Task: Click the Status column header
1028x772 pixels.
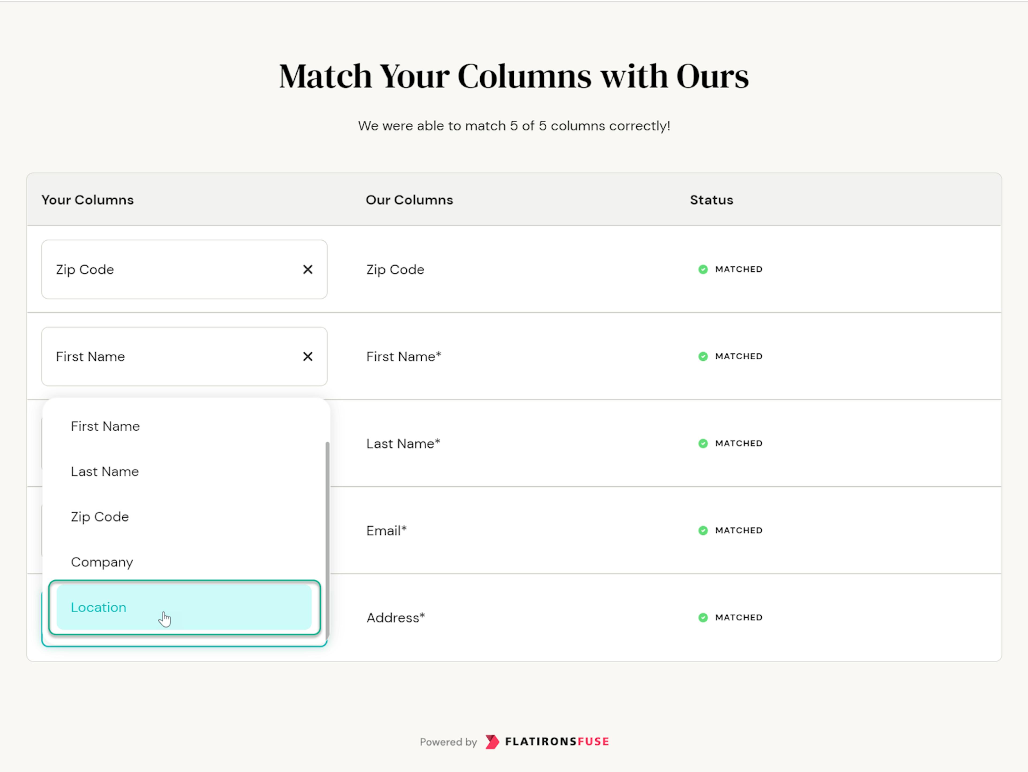Action: [711, 200]
